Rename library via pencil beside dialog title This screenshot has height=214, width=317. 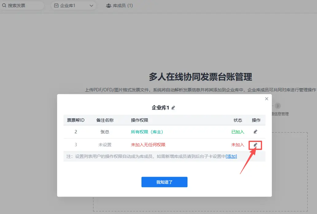pyautogui.click(x=173, y=108)
